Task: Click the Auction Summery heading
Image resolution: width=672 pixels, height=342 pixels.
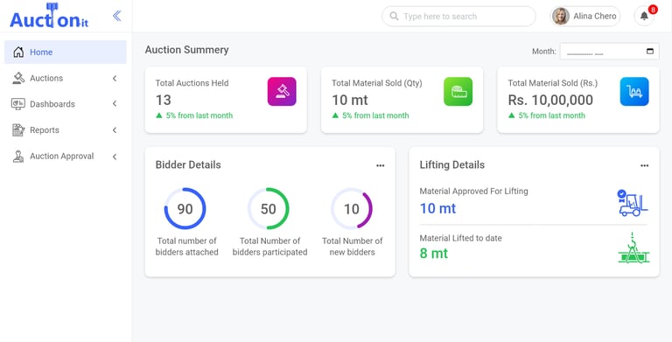Action: coord(187,50)
